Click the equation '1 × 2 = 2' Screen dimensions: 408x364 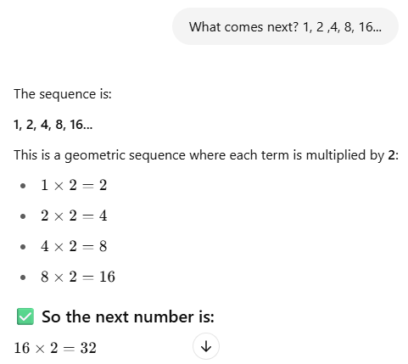click(74, 186)
